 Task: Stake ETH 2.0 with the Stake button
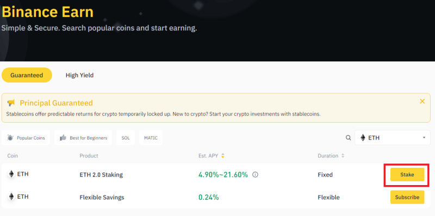tap(407, 175)
